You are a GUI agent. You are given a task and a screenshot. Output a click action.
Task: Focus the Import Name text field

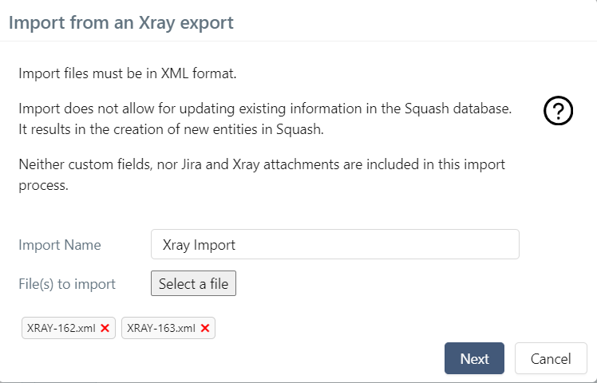(x=334, y=244)
